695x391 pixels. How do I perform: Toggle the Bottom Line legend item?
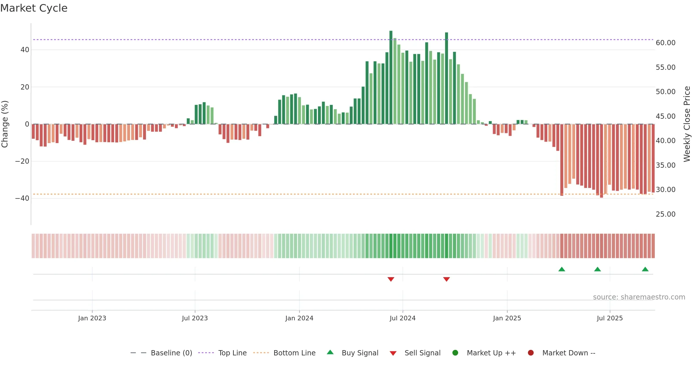[x=284, y=353]
